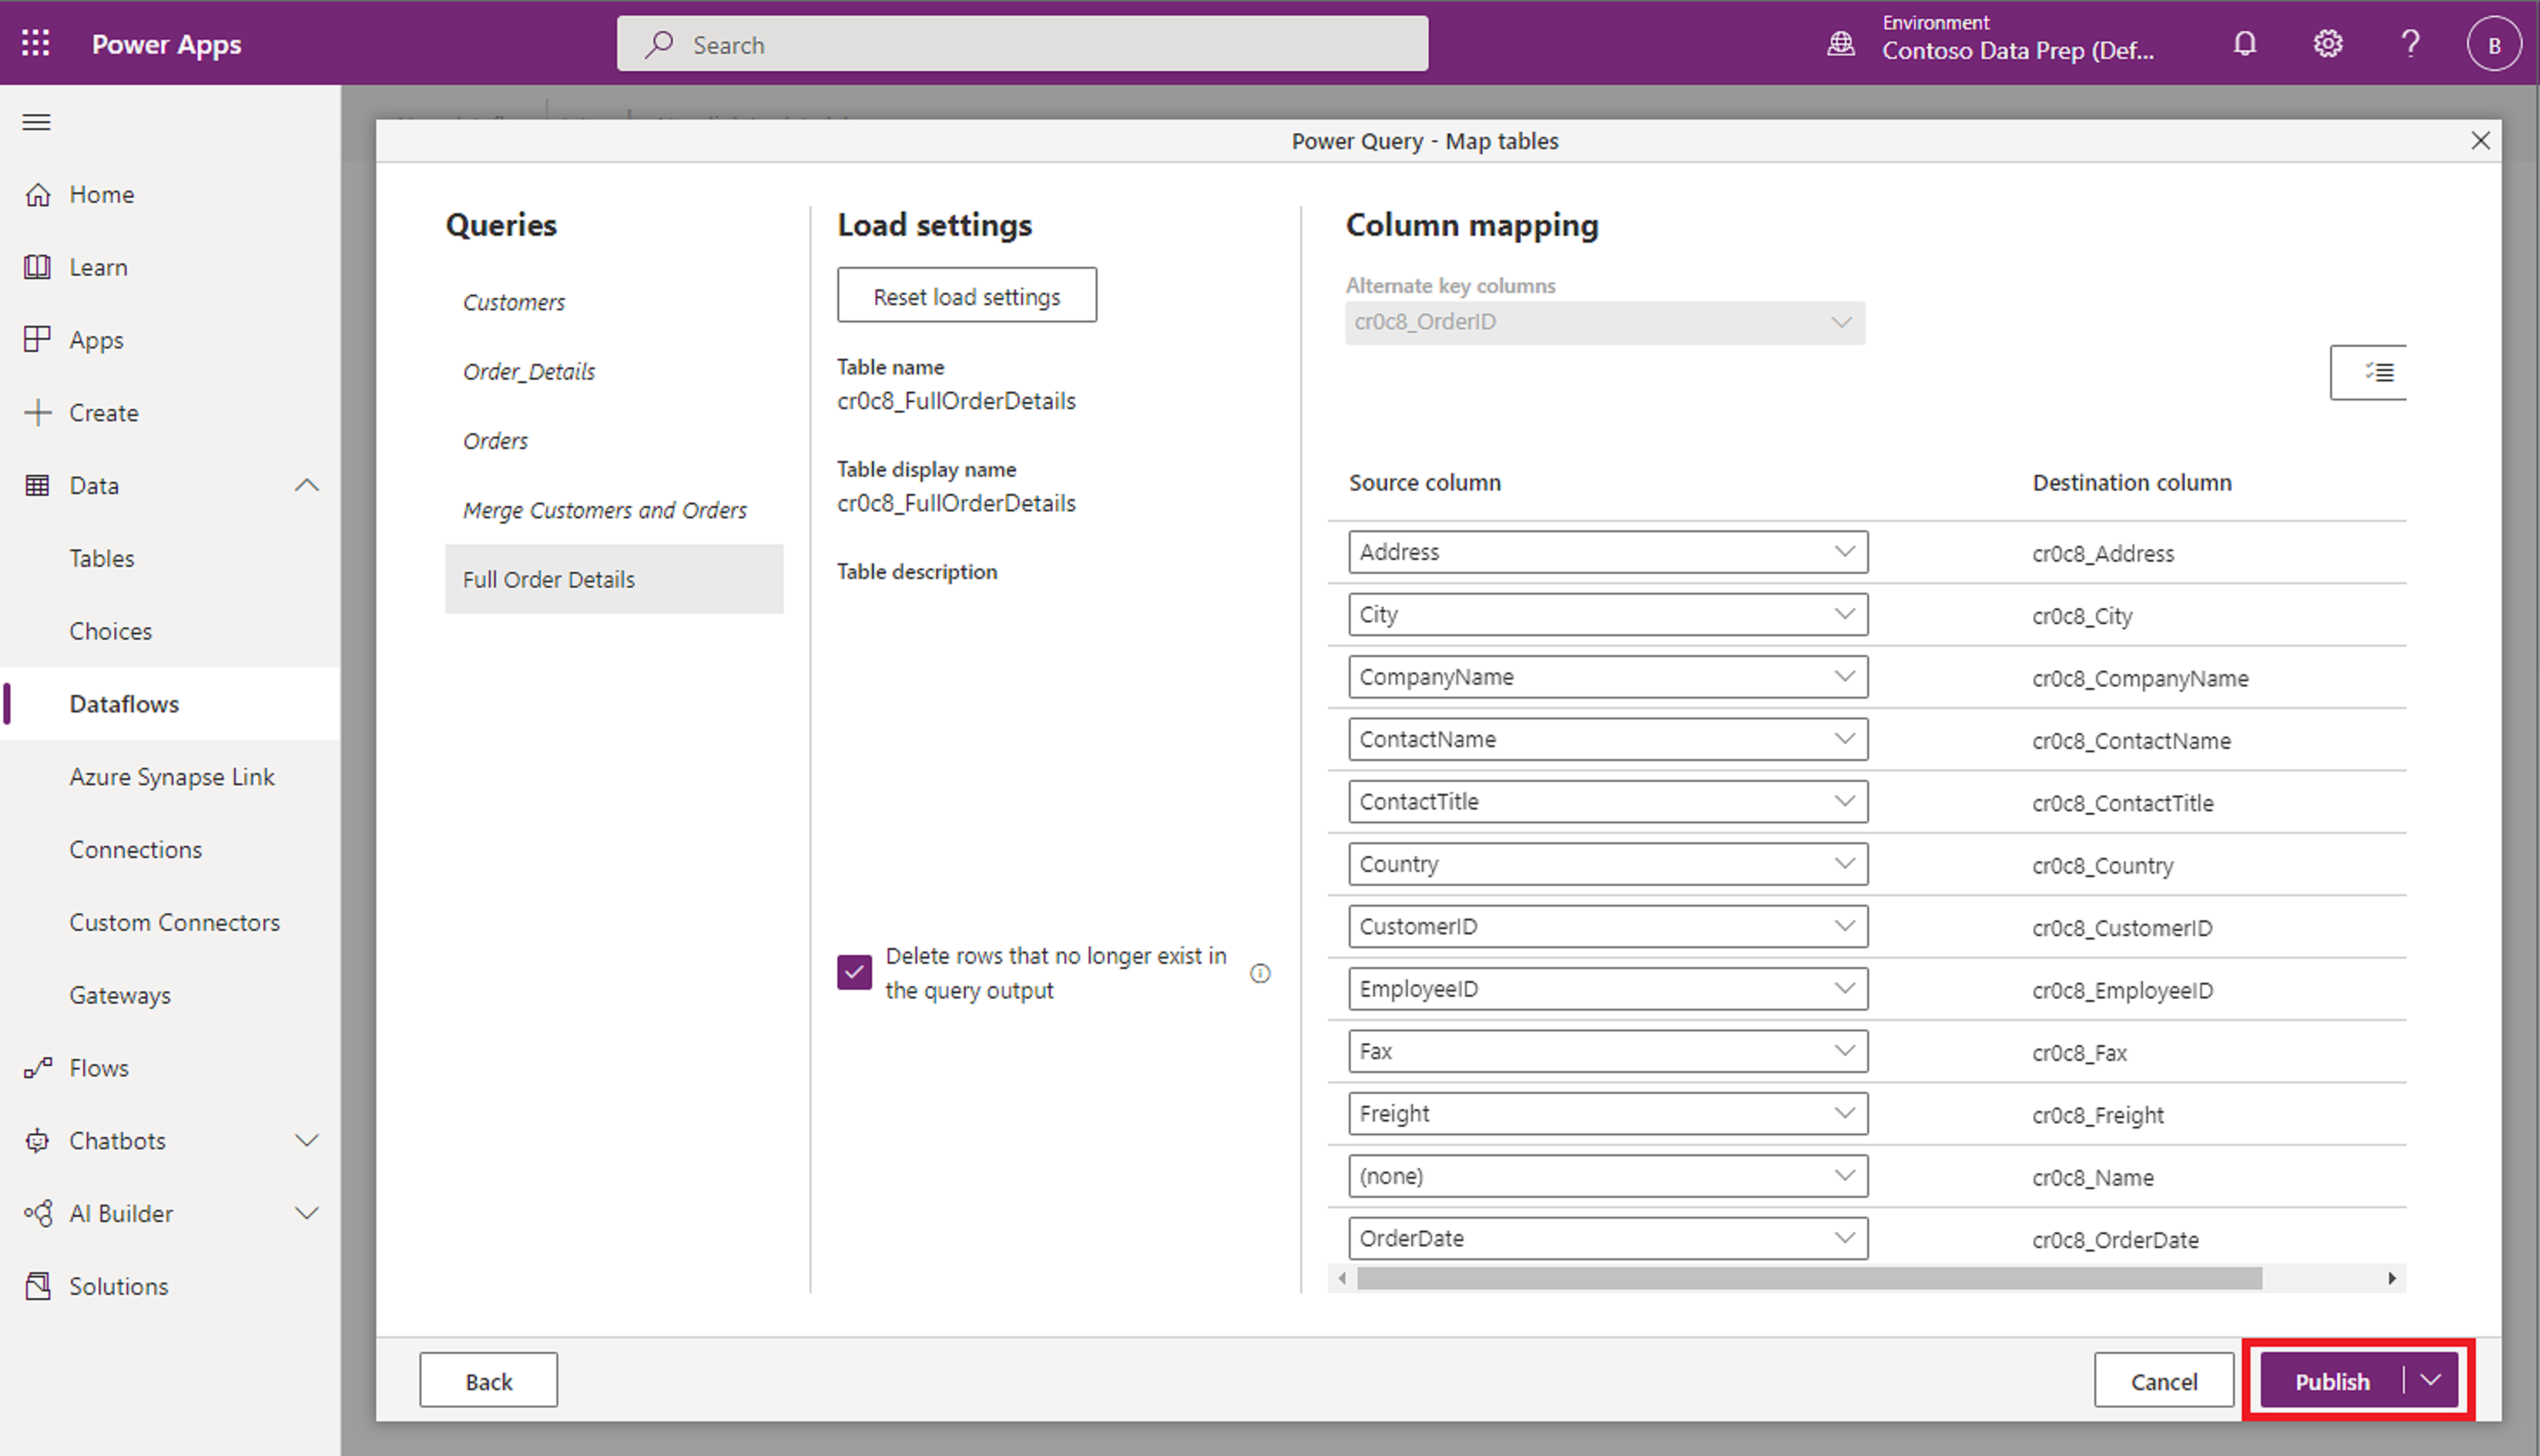Collapse the Data section in sidebar
Image resolution: width=2540 pixels, height=1456 pixels.
(x=307, y=486)
